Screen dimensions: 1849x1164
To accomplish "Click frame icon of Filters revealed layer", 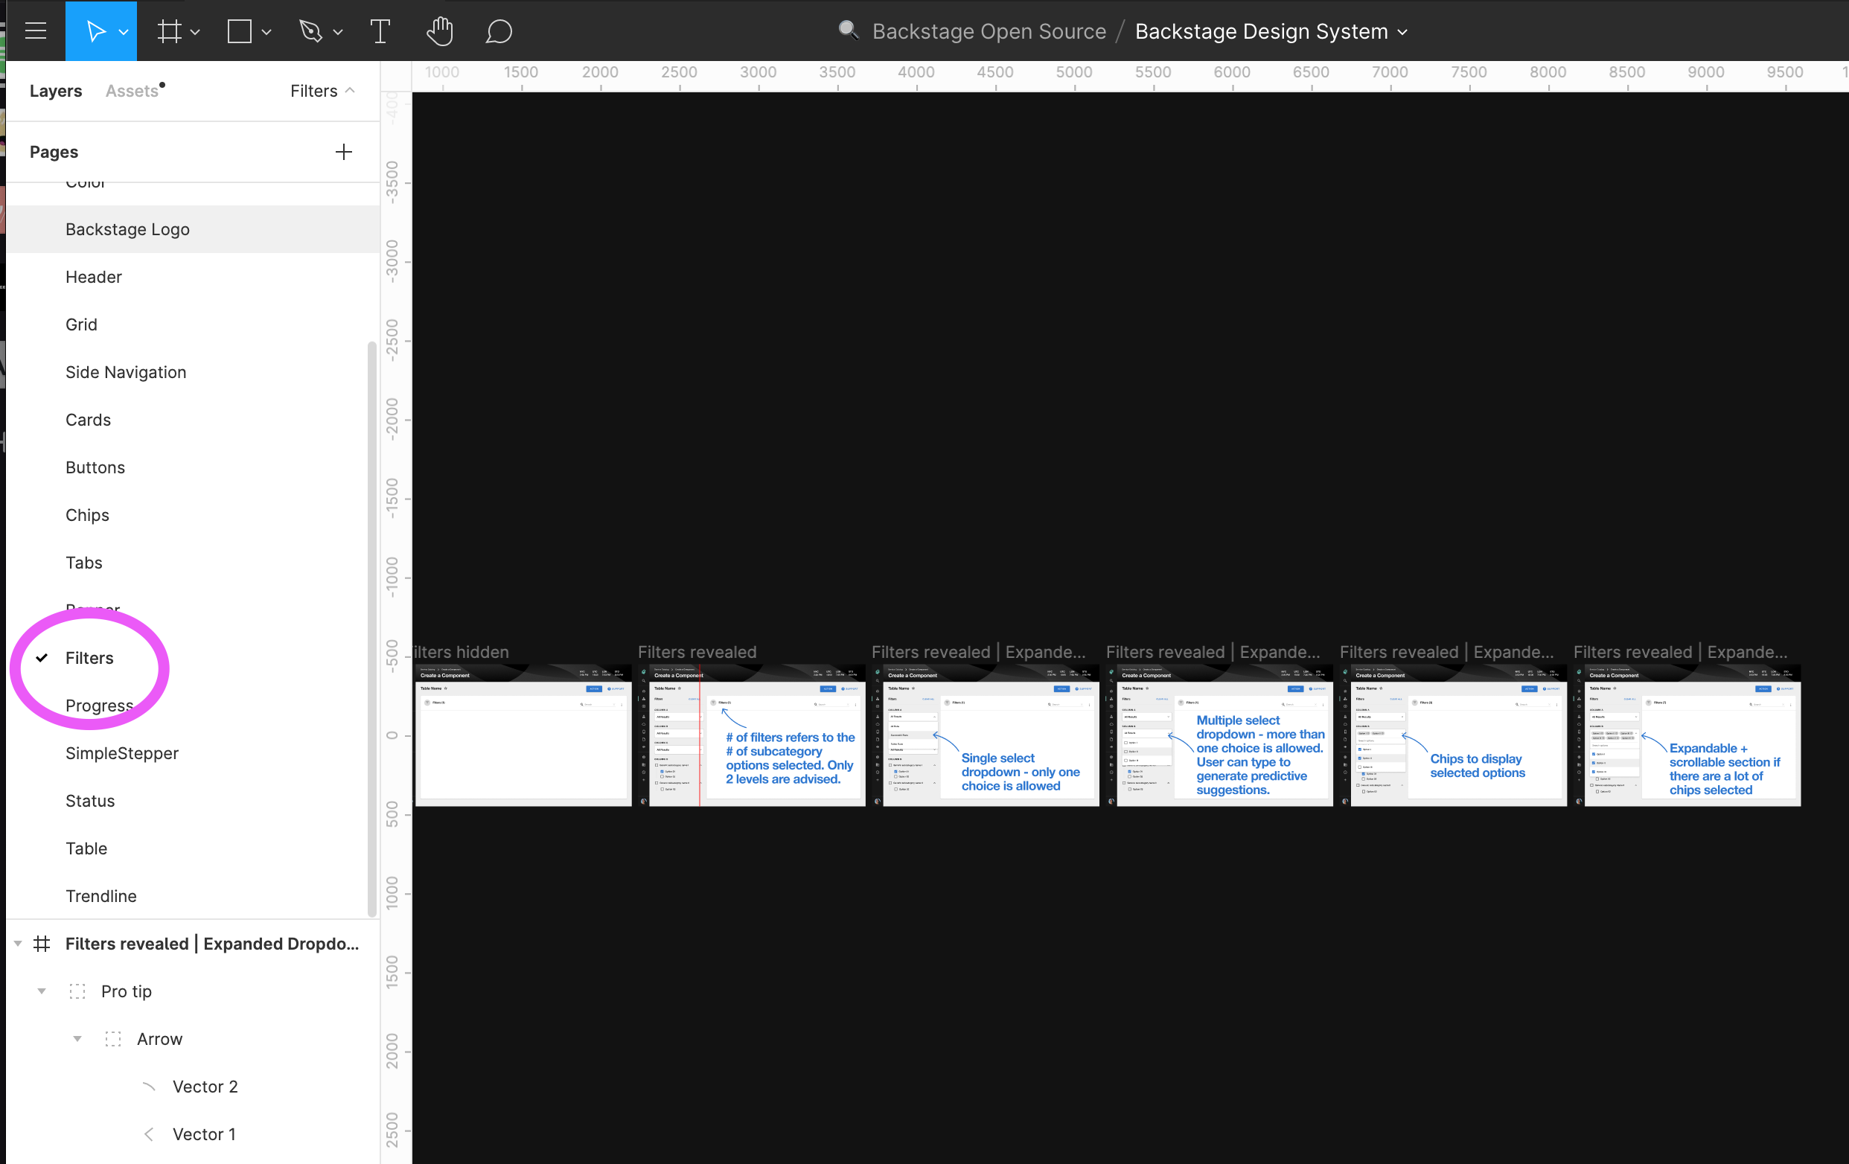I will (x=42, y=944).
